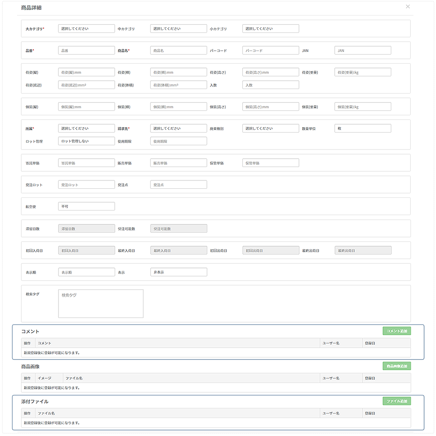The image size is (436, 436).
Task: Click the 販売単価 input field
Action: [x=178, y=163]
